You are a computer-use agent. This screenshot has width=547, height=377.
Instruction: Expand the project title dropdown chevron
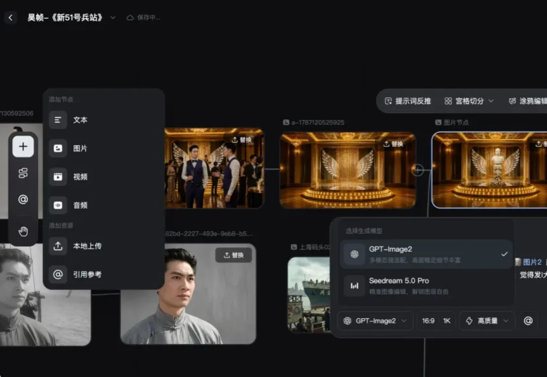click(x=112, y=17)
